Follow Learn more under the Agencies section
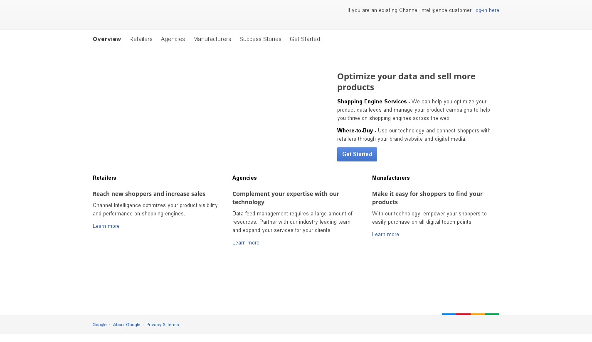592x342 pixels. 246,243
